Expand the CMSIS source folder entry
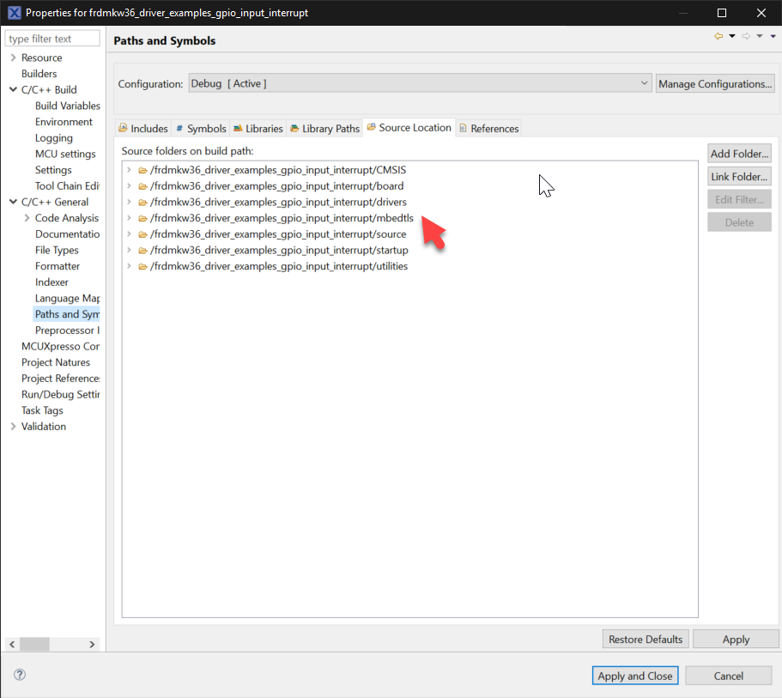Image resolution: width=782 pixels, height=698 pixels. click(129, 170)
